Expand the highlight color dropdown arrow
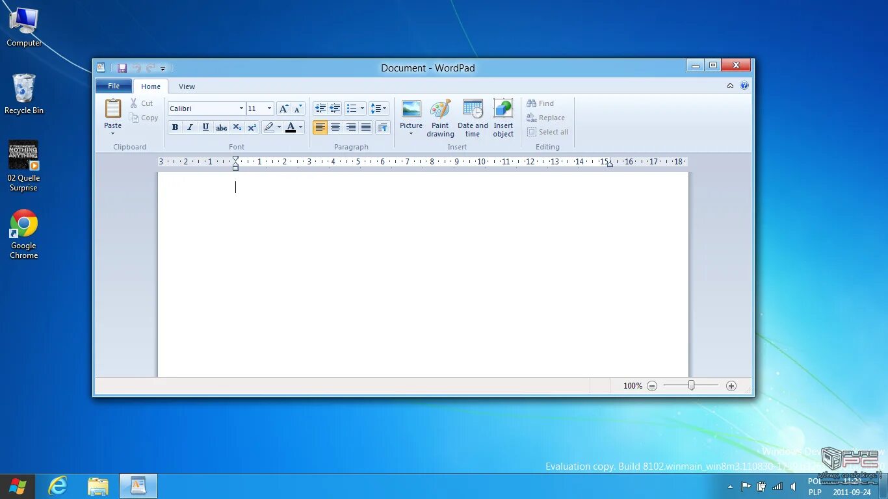This screenshot has width=888, height=499. click(x=280, y=127)
